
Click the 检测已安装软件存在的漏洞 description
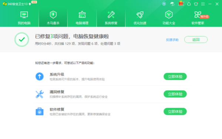[80, 114]
